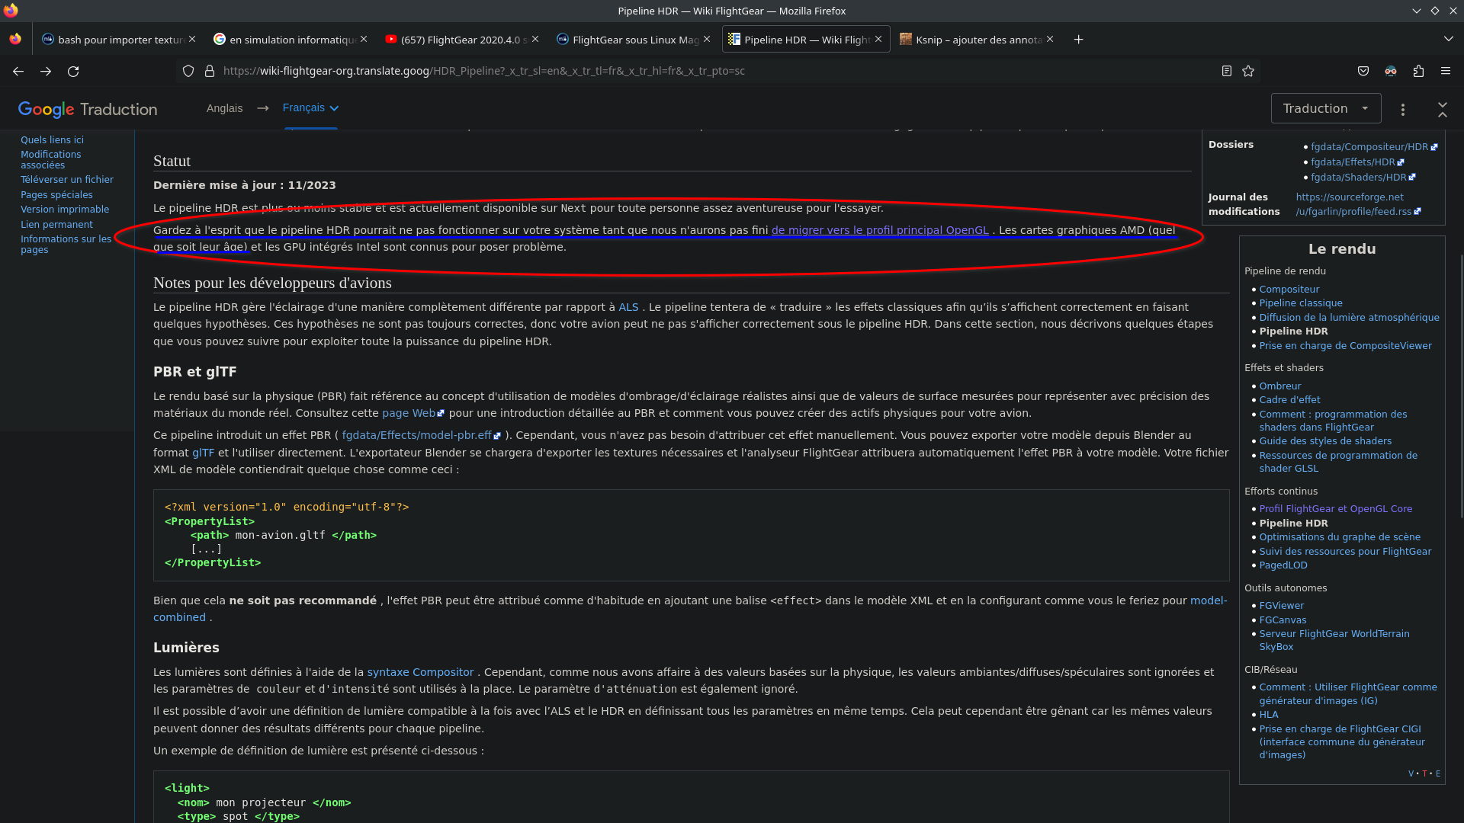The width and height of the screenshot is (1464, 823).
Task: Bookmark this page with the star icon
Action: [x=1248, y=71]
